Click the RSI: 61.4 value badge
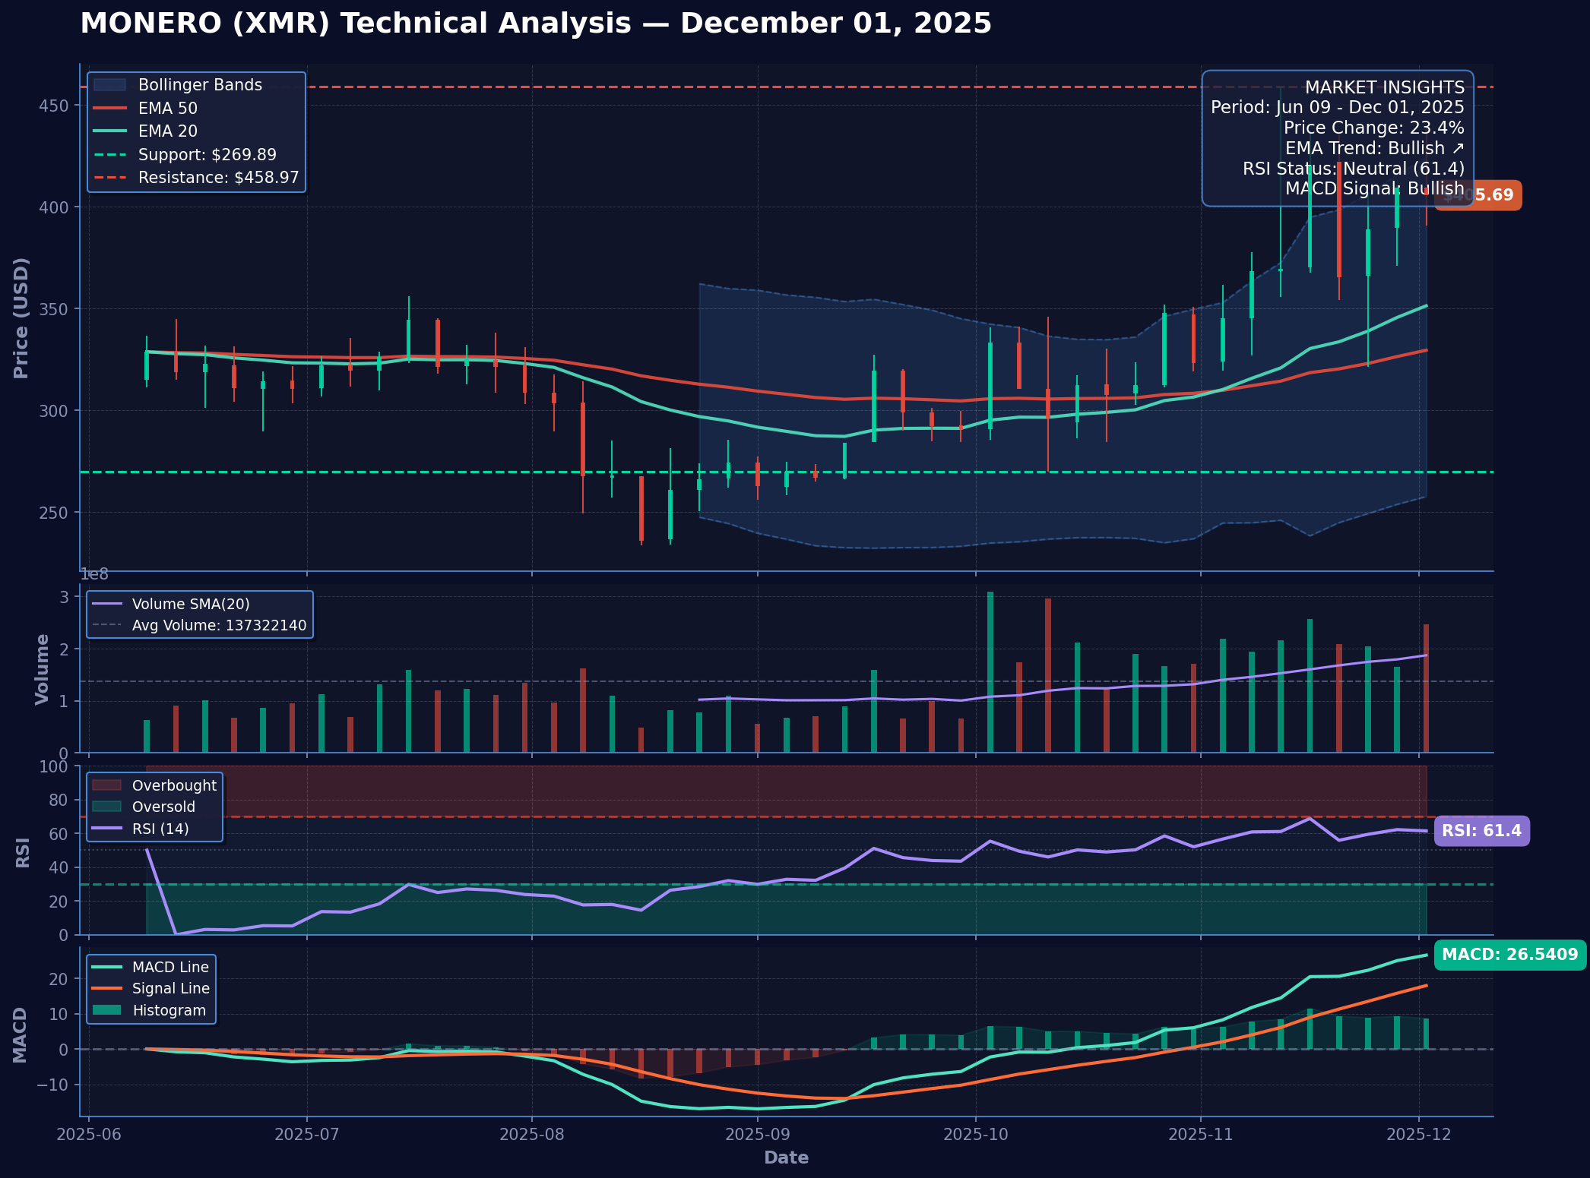1590x1178 pixels. click(1481, 831)
